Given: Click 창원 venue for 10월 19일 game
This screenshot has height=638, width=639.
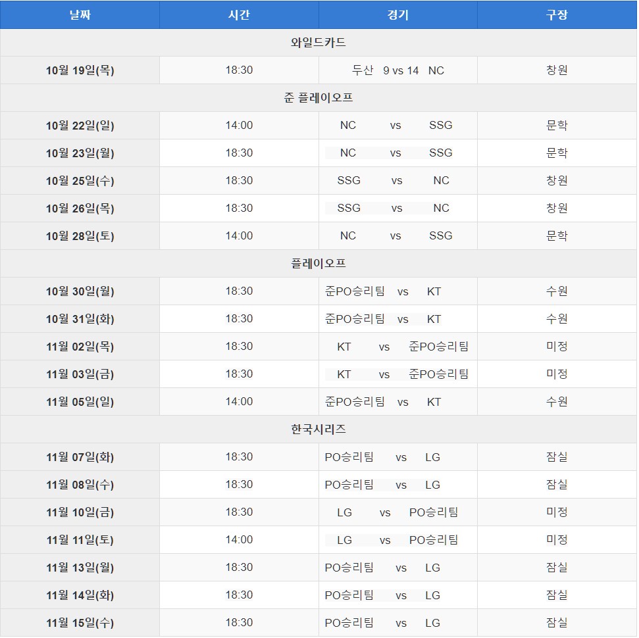Looking at the screenshot, I should tap(557, 70).
